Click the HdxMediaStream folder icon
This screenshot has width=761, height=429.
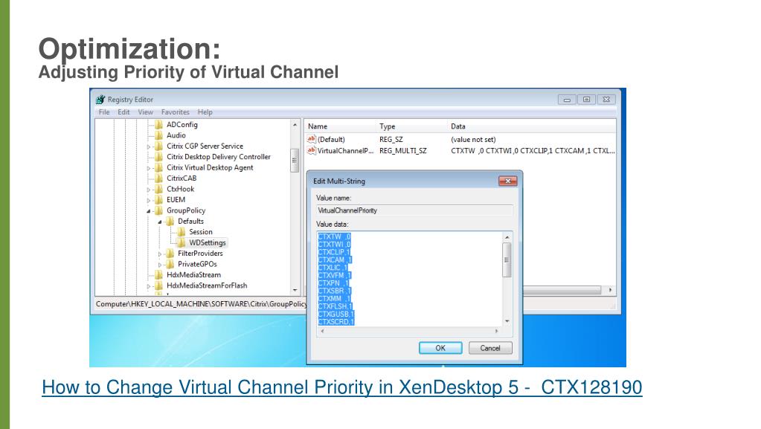point(158,274)
